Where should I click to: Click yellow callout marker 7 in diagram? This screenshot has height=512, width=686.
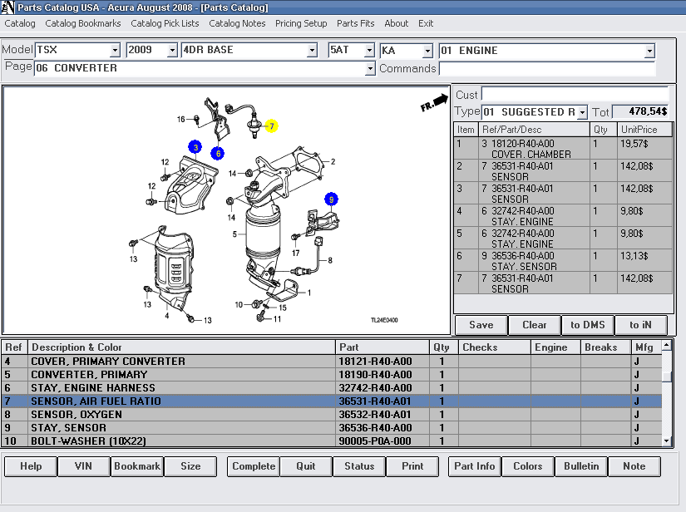(x=272, y=126)
